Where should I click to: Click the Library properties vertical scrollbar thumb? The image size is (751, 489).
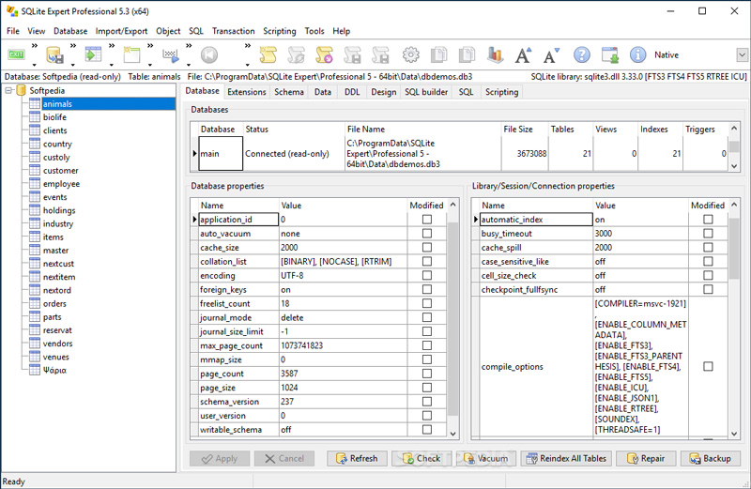click(x=734, y=248)
